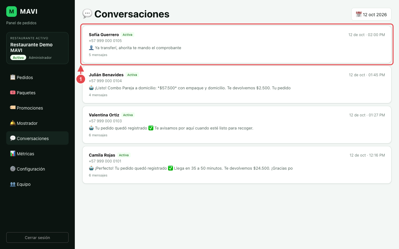Select Camila Rojas's conversation

pyautogui.click(x=237, y=165)
